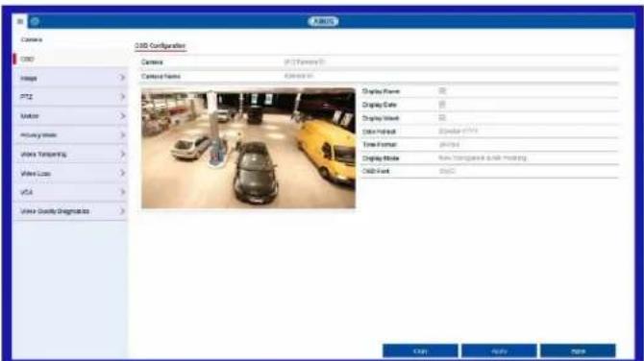644x361 pixels.
Task: Open the Time Format dropdown
Action: [x=528, y=145]
